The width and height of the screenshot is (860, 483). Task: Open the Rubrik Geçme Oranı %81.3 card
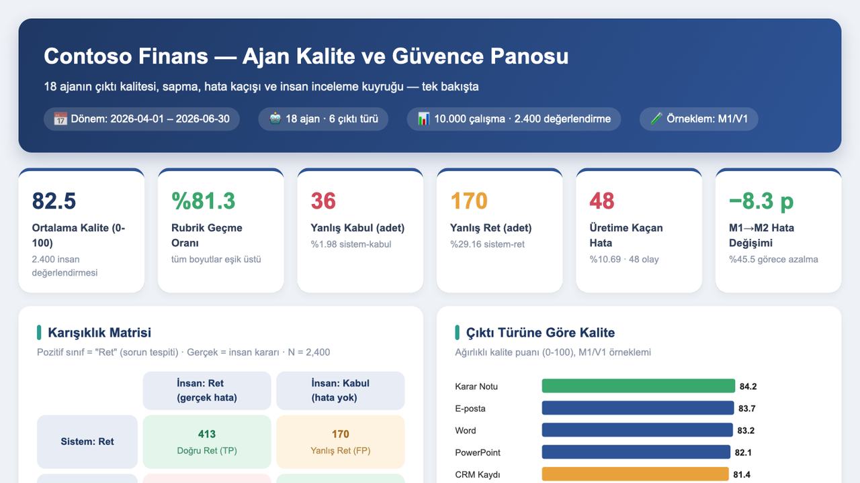coord(221,230)
